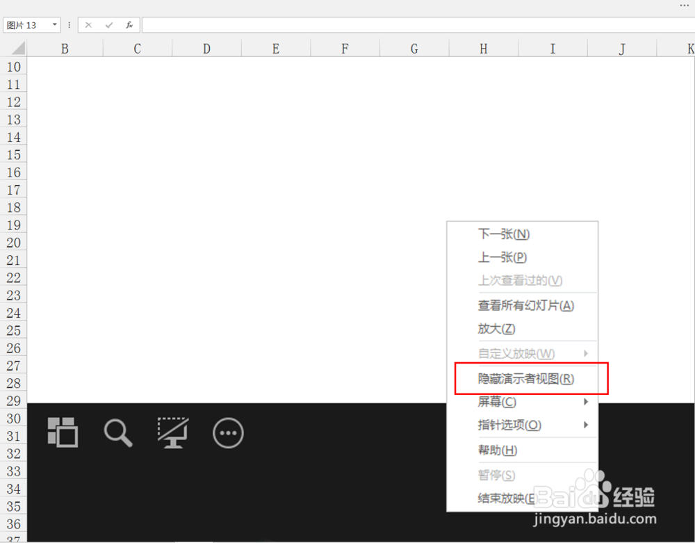Select 放大(Z) in context menu

[x=522, y=328]
